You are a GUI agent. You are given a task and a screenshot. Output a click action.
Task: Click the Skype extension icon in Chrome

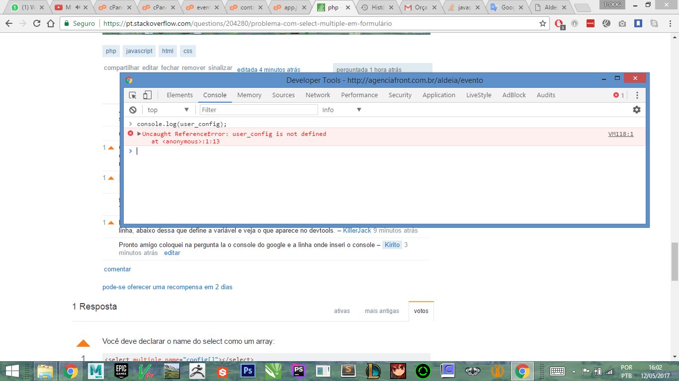click(x=654, y=23)
